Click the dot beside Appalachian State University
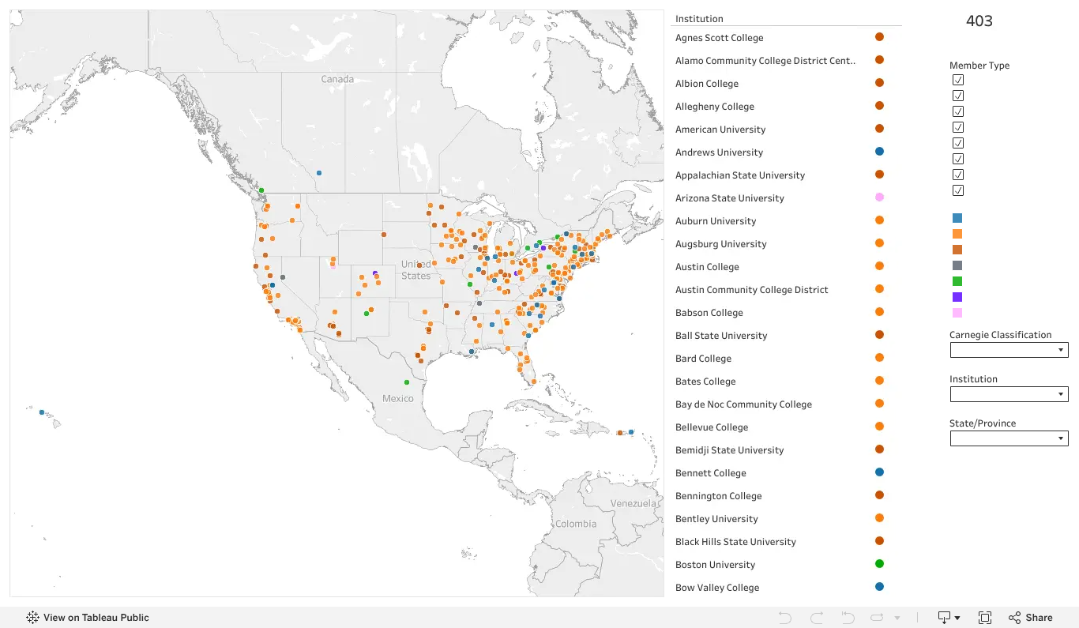Screen dimensions: 1079x628 (879, 175)
